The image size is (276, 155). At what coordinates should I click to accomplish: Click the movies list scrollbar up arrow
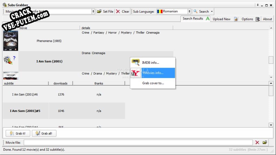271,28
